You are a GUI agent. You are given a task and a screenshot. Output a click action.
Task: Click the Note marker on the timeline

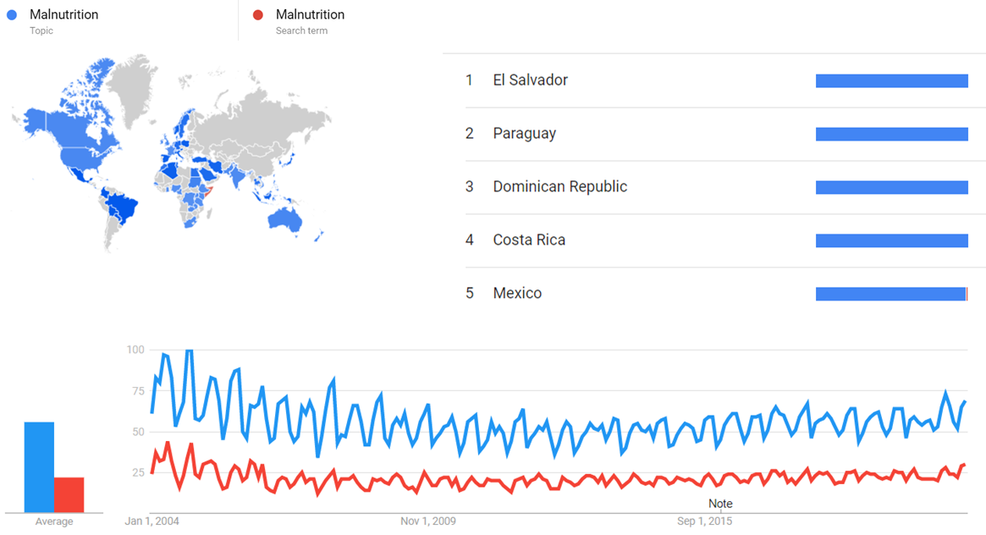720,504
